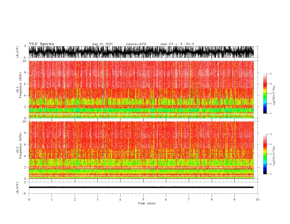This screenshot has width=290, height=224.
Task: Click the time axis tick label "3"
Action: [x=97, y=199]
